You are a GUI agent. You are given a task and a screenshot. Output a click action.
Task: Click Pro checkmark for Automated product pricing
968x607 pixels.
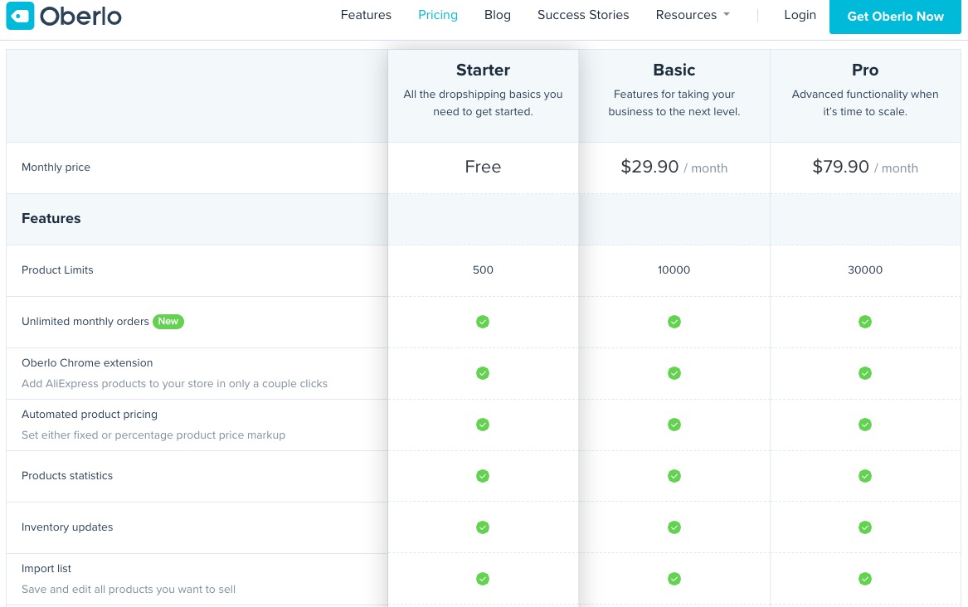tap(865, 425)
